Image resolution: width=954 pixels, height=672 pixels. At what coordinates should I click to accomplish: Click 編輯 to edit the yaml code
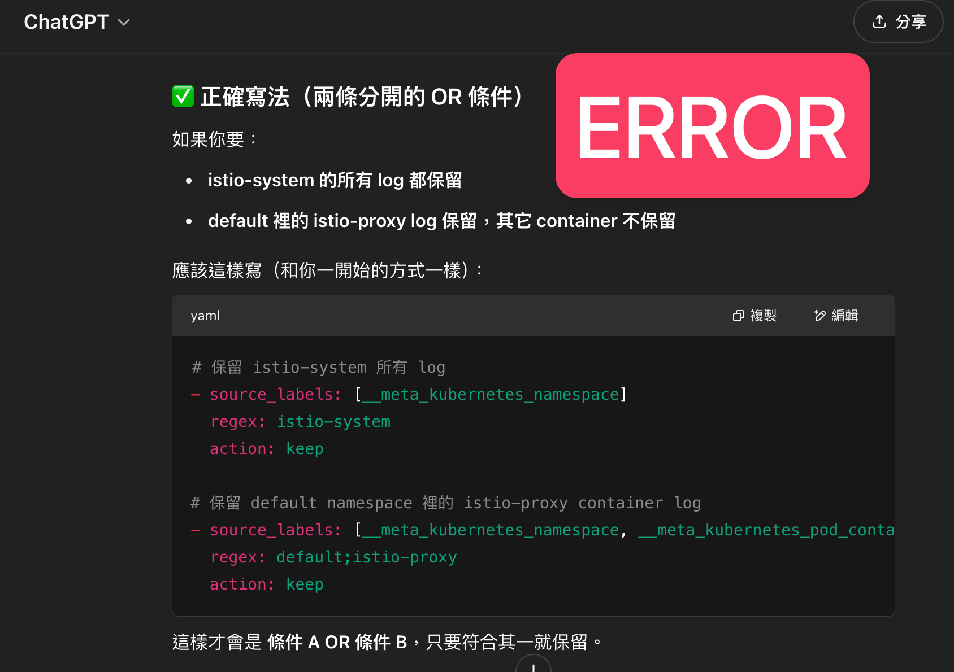[x=836, y=316]
